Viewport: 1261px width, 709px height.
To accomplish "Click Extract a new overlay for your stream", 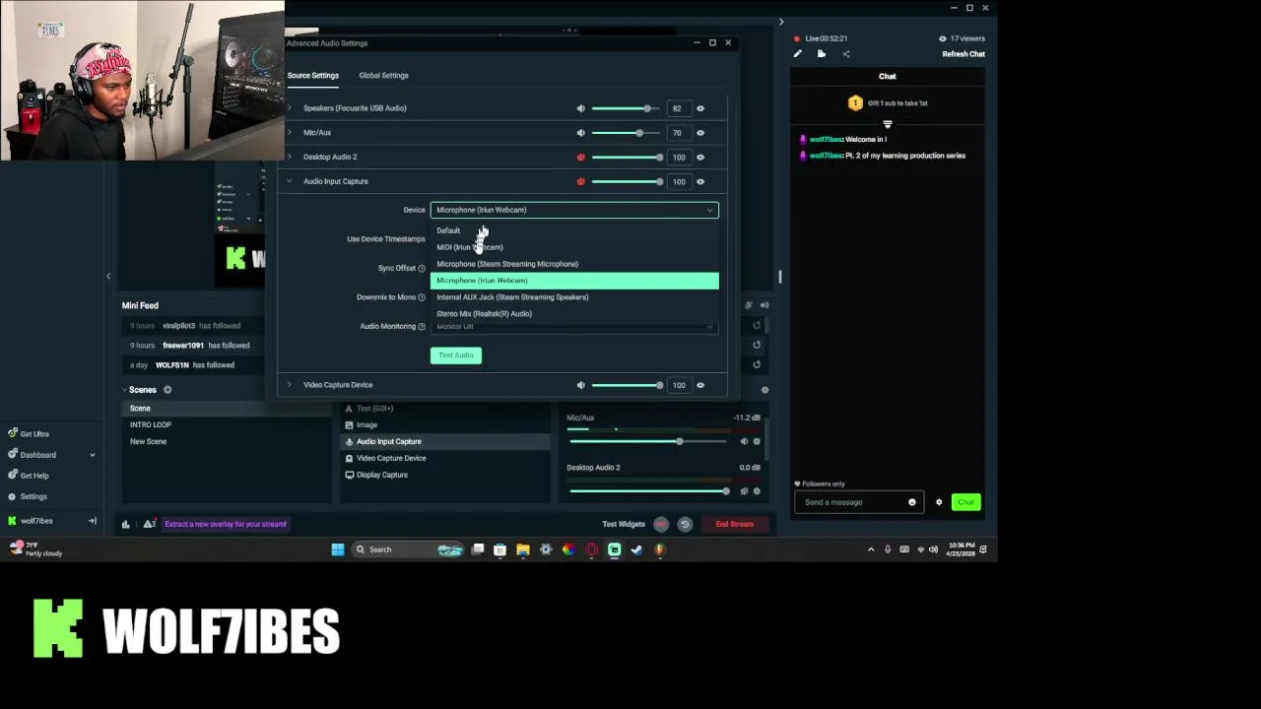I will click(226, 524).
